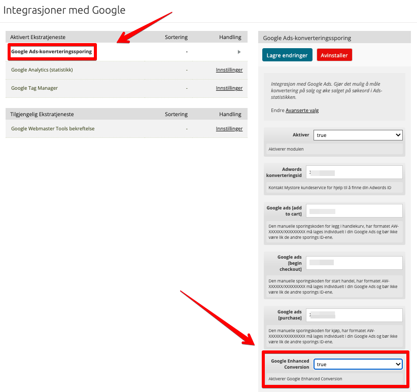The width and height of the screenshot is (417, 392).
Task: Click the 'Kontakt Mystore kundeservice' help text
Action: coord(330,188)
